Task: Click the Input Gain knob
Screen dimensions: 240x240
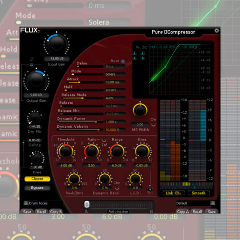Action: [57, 44]
